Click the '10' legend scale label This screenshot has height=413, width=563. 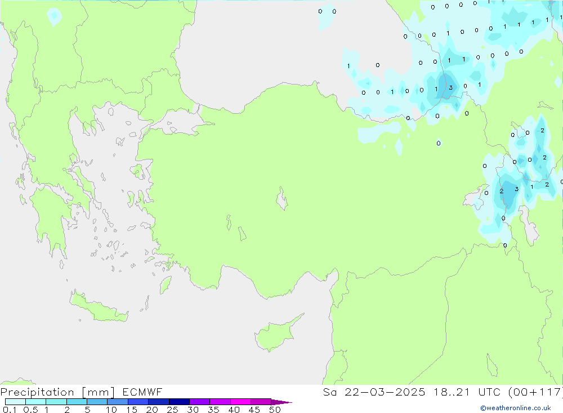111,410
